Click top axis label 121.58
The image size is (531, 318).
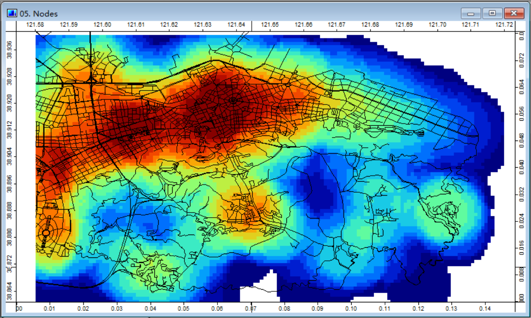point(35,25)
